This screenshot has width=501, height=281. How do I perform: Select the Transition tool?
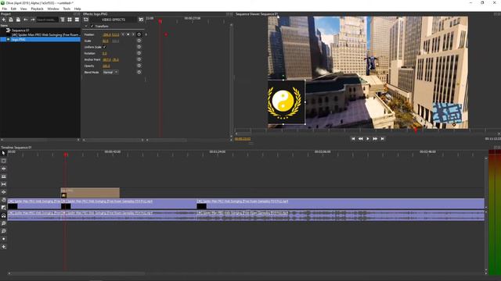click(4, 208)
